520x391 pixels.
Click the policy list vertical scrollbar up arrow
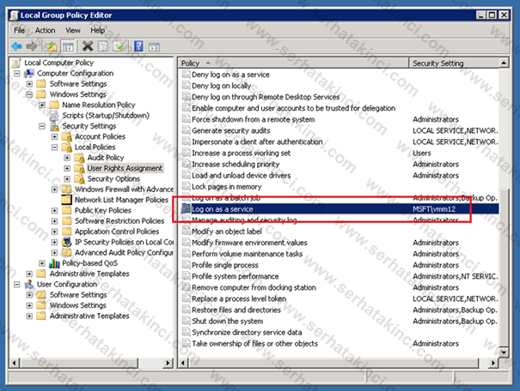(504, 63)
